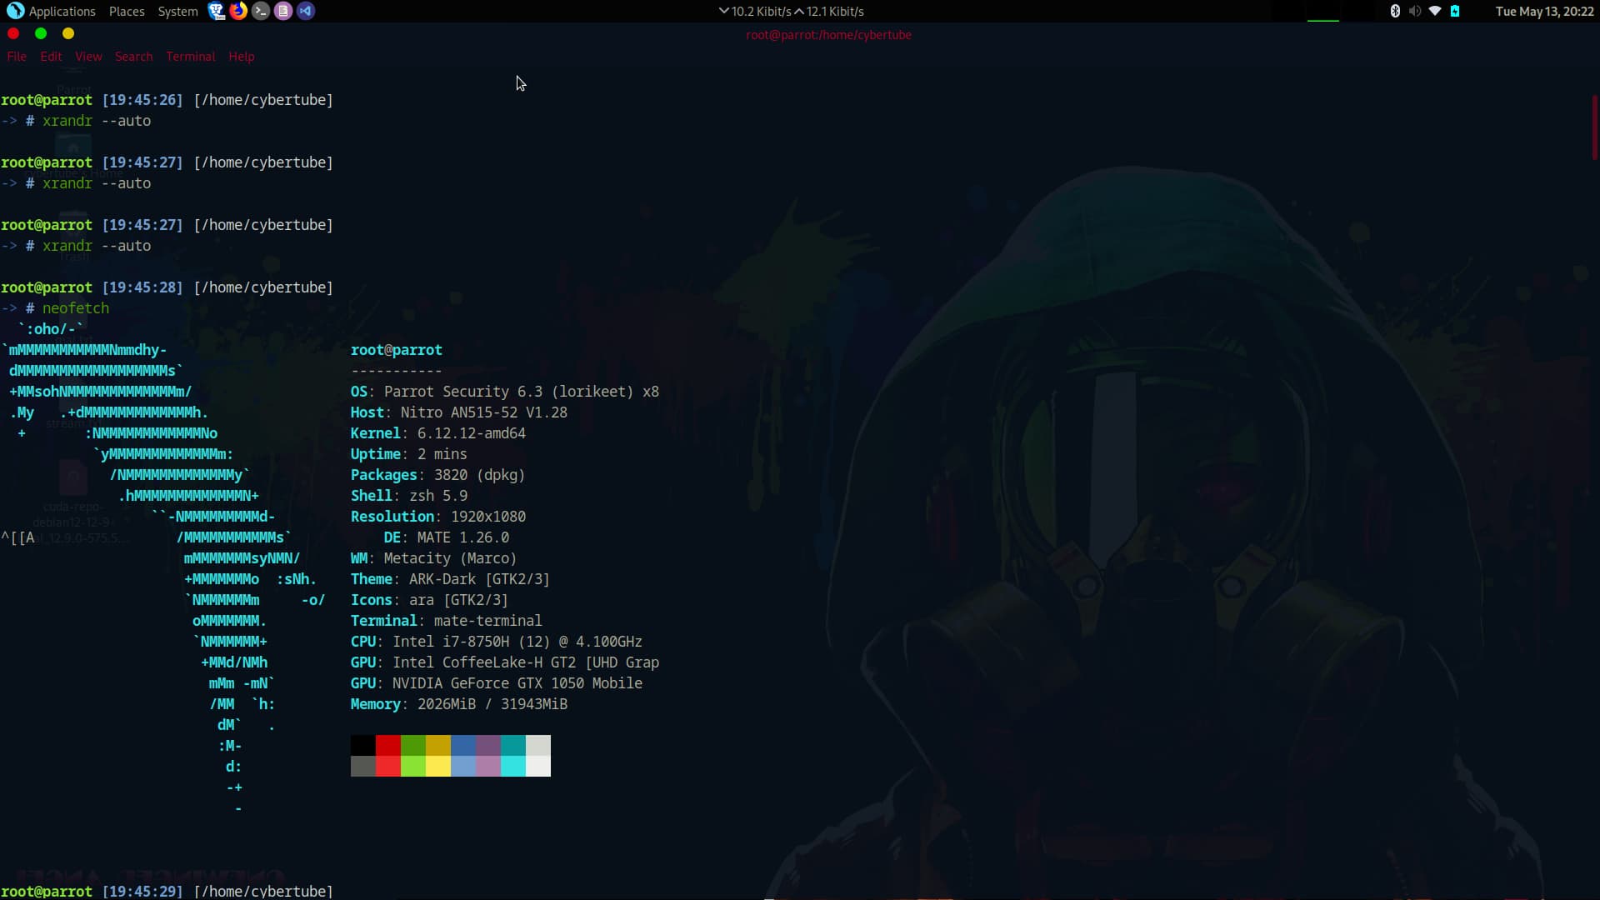Click the 'DE: MATE 1.26.0' line
The image size is (1600, 900).
[x=446, y=537]
